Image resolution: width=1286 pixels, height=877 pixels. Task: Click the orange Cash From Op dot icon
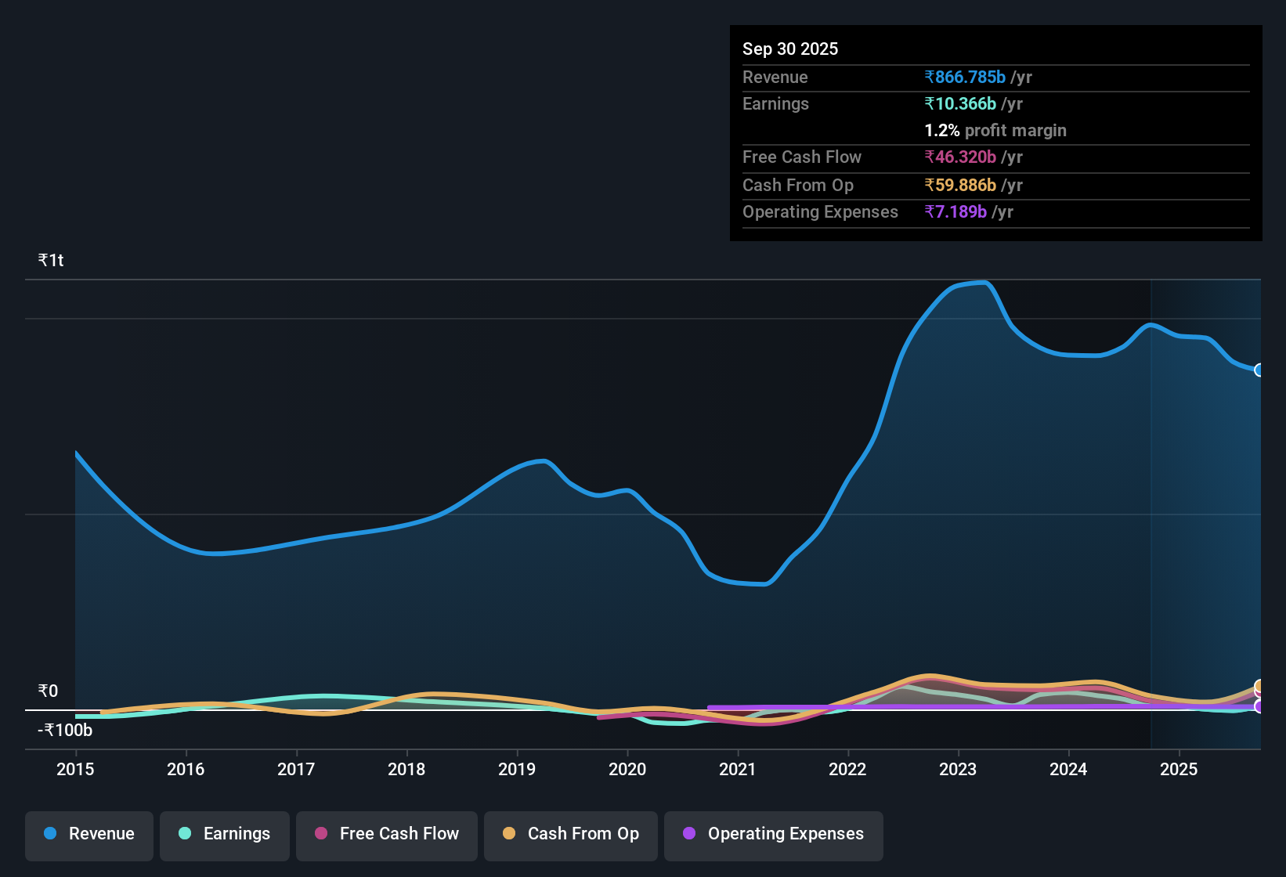coord(509,834)
